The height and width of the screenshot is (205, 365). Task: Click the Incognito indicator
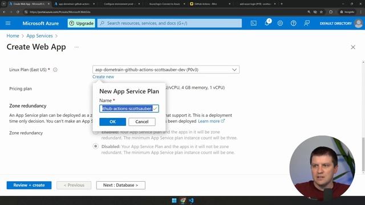(347, 12)
